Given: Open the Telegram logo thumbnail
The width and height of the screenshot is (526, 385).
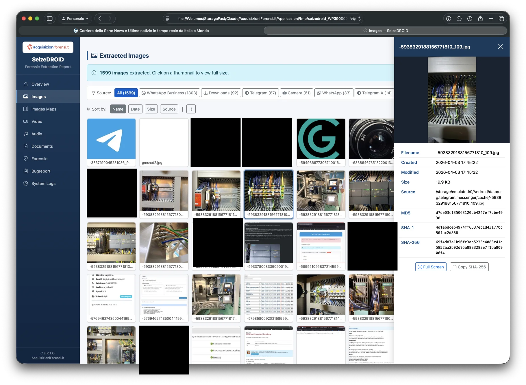Looking at the screenshot, I should tap(111, 139).
